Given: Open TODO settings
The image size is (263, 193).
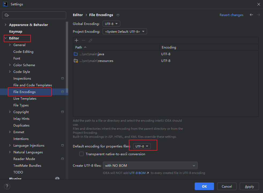Looking at the screenshot, I should pyautogui.click(x=18, y=172).
